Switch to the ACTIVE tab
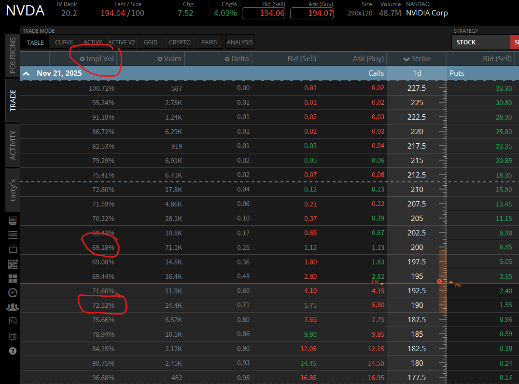 point(93,42)
